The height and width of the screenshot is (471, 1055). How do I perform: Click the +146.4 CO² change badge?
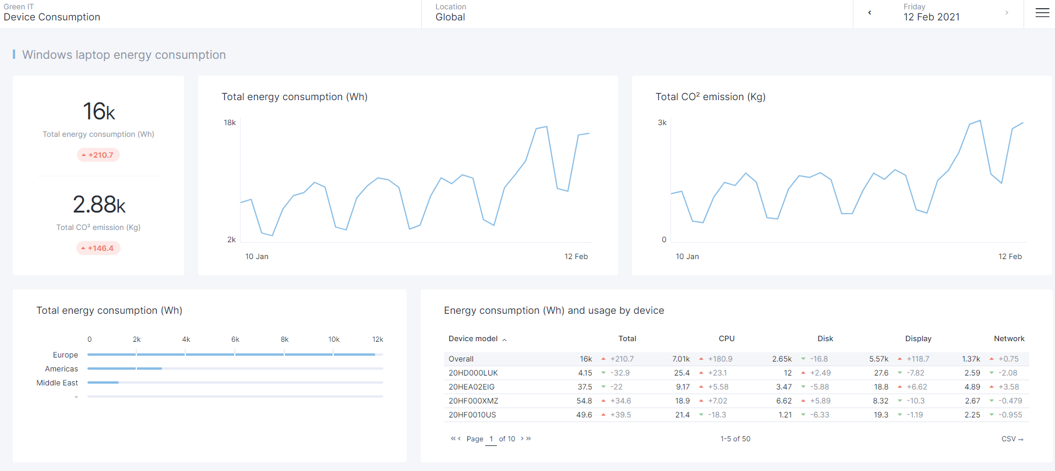98,248
